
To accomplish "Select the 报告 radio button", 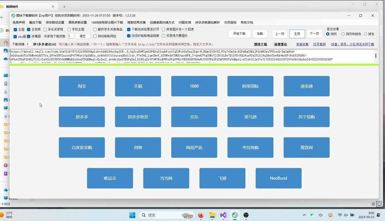I will point(366,34).
